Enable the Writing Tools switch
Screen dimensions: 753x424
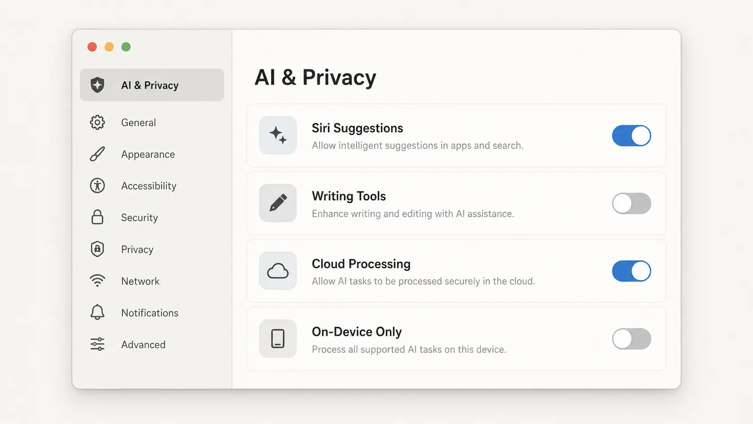point(631,203)
